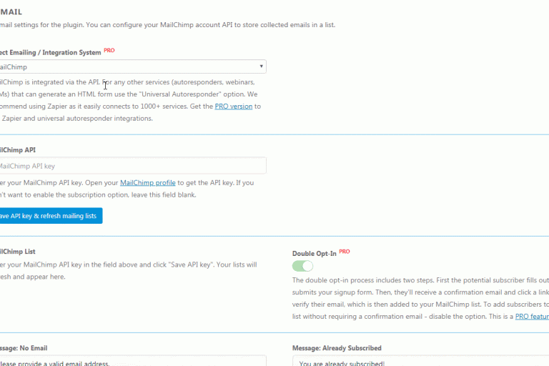Click the Double Opt-In label text
Screen dimensions: 549x366
click(x=314, y=254)
